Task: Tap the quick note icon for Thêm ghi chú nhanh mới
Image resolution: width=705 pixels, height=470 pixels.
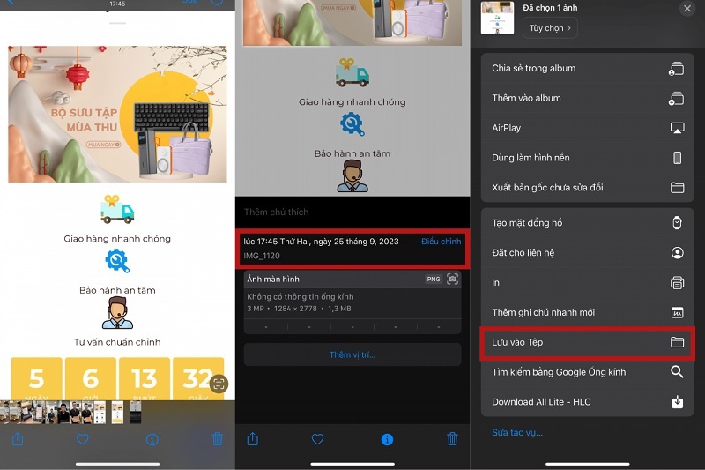Action: (x=677, y=312)
